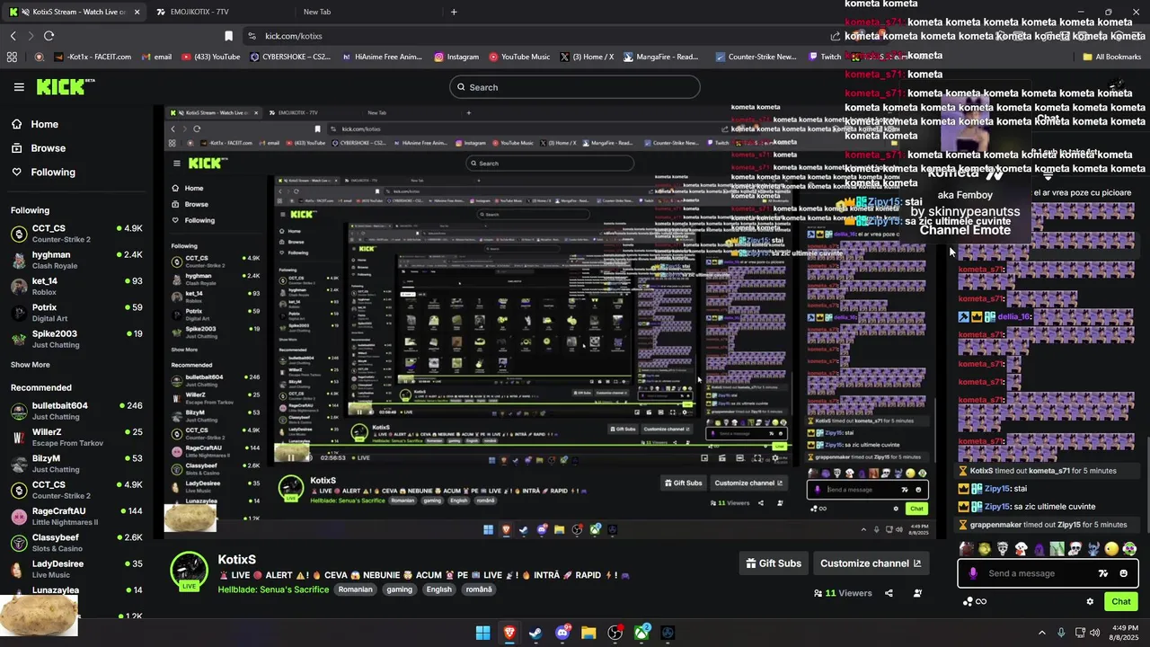Open the Instagram bookmark

click(x=456, y=57)
